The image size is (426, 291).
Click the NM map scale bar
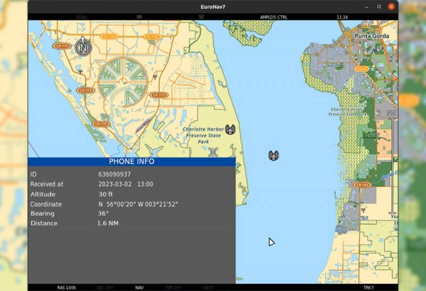pyautogui.click(x=393, y=165)
